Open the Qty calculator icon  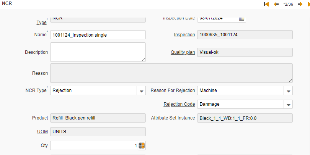coord(142,146)
